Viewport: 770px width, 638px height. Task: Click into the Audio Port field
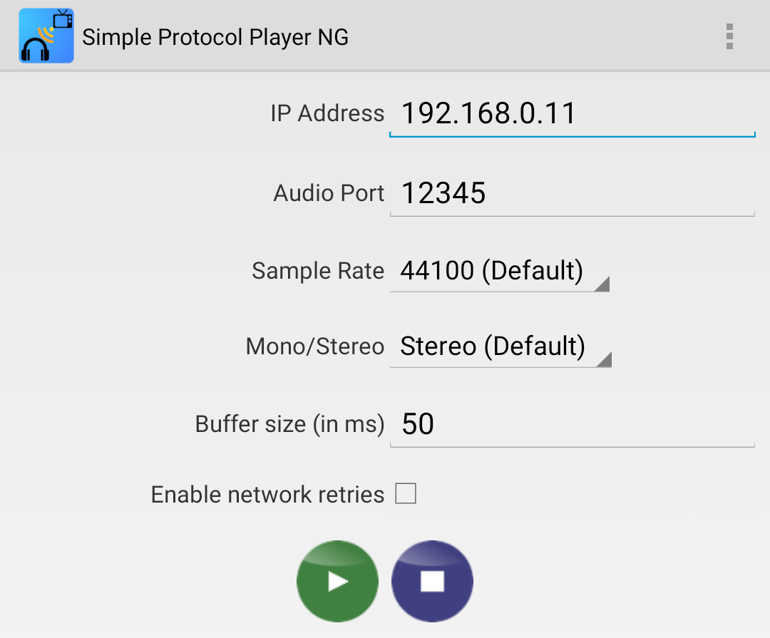pos(572,193)
